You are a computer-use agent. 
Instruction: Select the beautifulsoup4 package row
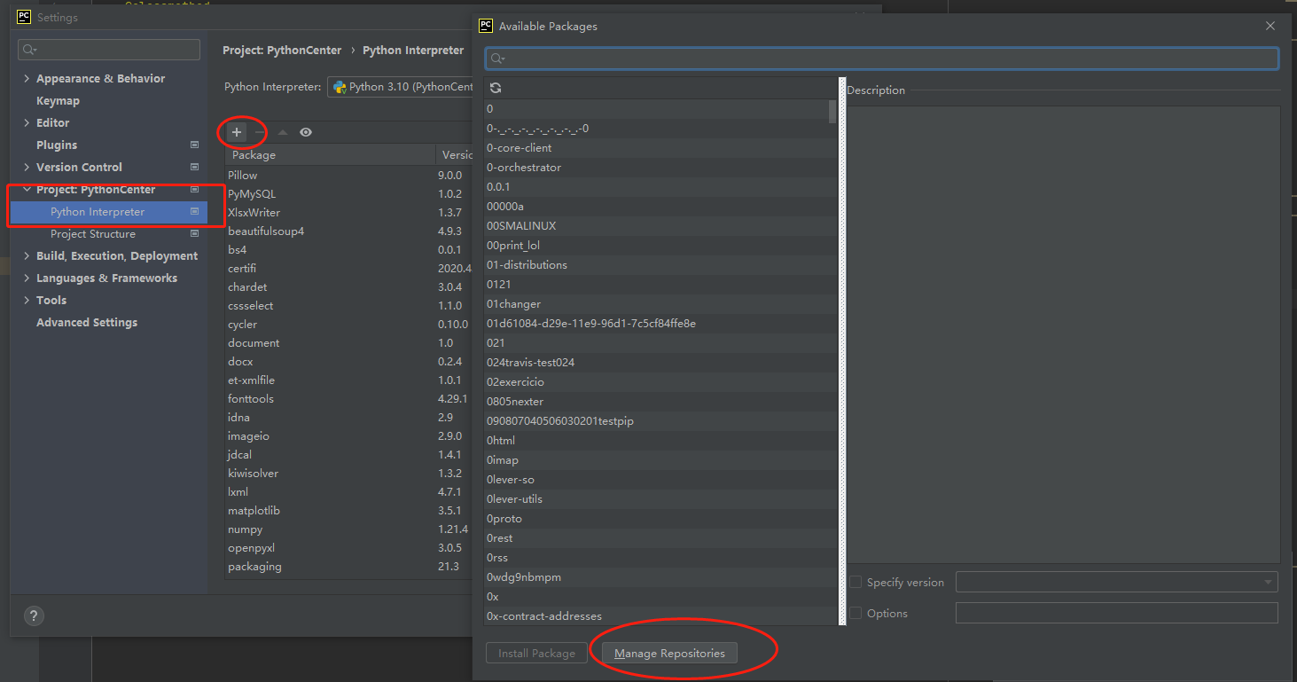pyautogui.click(x=348, y=231)
